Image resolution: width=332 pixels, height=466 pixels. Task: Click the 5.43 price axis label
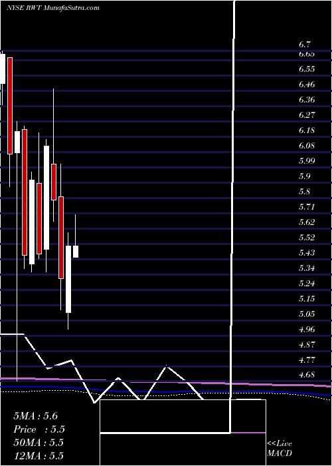(306, 253)
